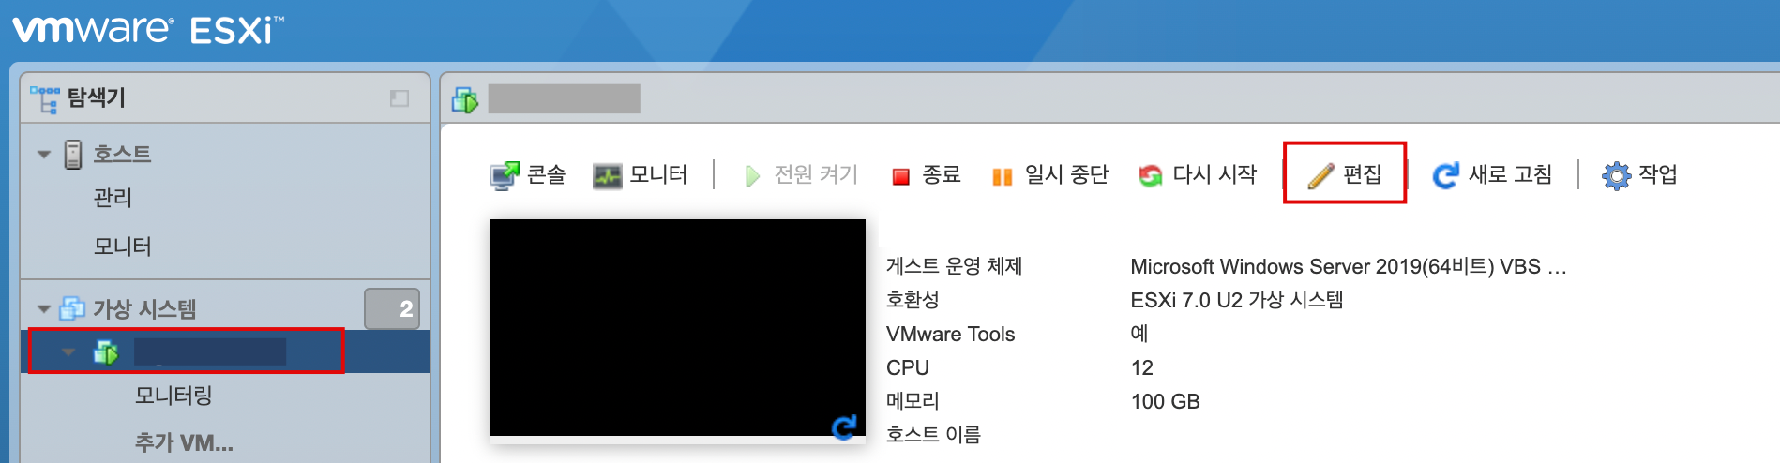Viewport: 1780px width, 463px height.
Task: Select 모니터링 under the VM
Action: click(x=173, y=396)
